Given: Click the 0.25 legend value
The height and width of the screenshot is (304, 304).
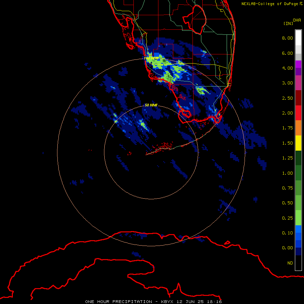Looking at the screenshot, I should tap(287, 218).
